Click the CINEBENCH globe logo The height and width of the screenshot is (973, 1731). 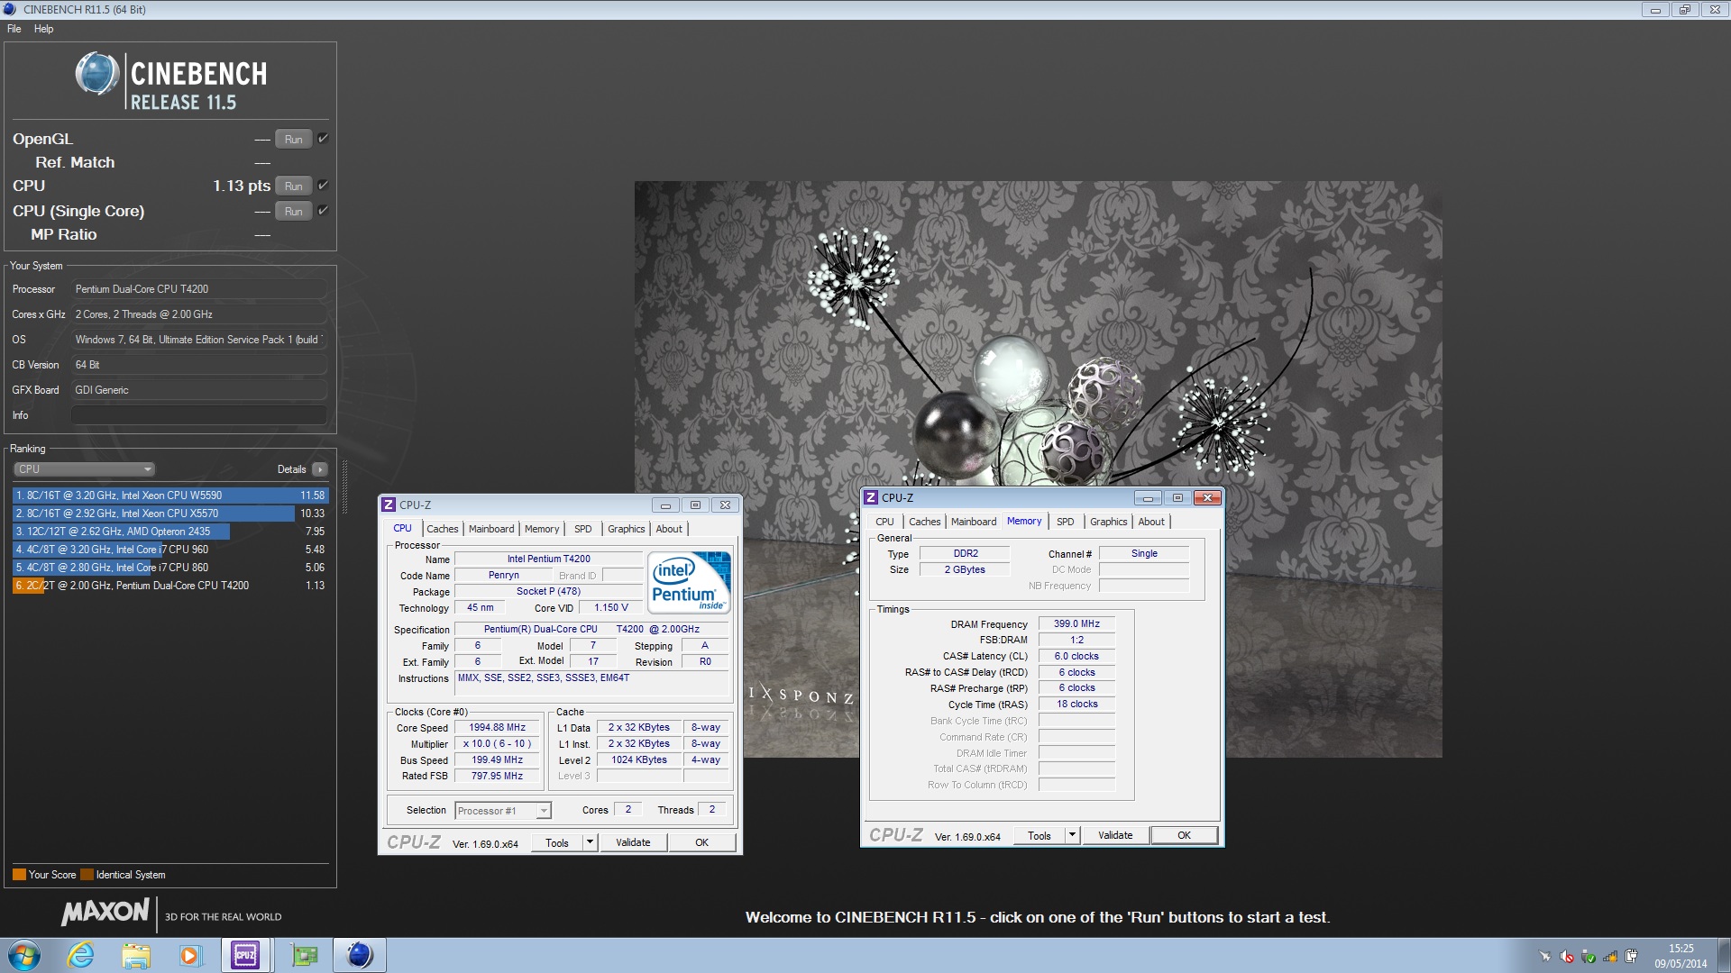[97, 74]
